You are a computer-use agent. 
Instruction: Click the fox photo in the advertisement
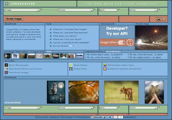coord(121,92)
